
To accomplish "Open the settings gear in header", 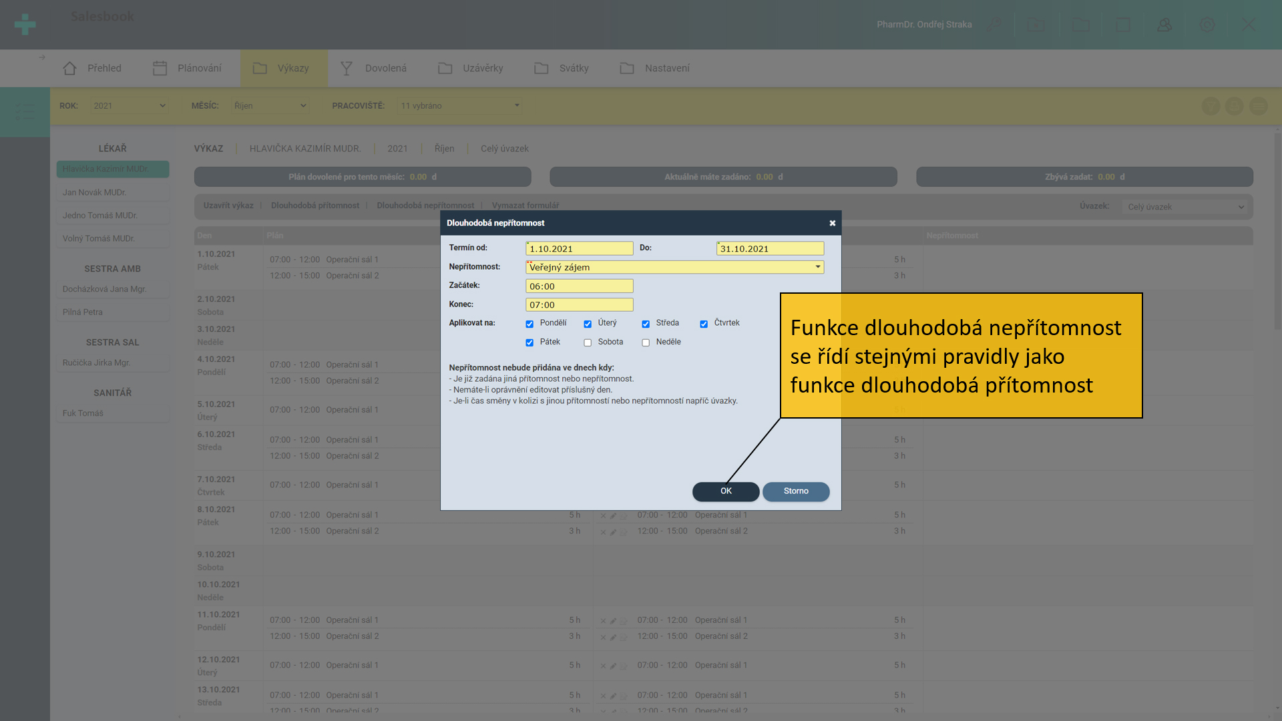I will pos(1207,25).
